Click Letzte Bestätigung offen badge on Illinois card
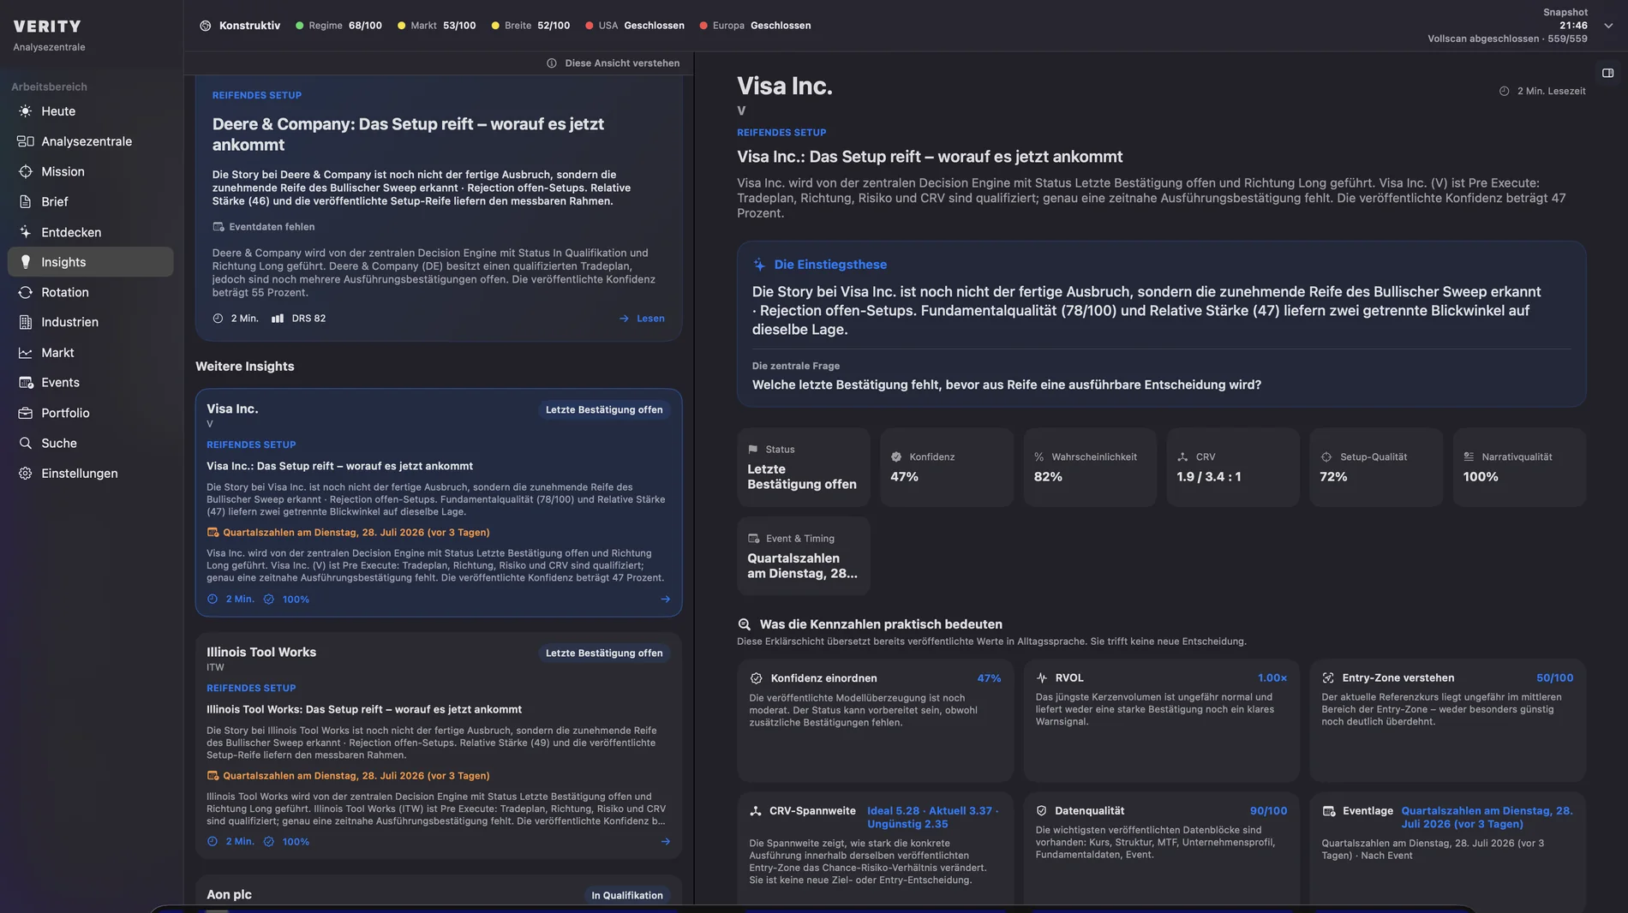Image resolution: width=1628 pixels, height=913 pixels. (x=604, y=653)
